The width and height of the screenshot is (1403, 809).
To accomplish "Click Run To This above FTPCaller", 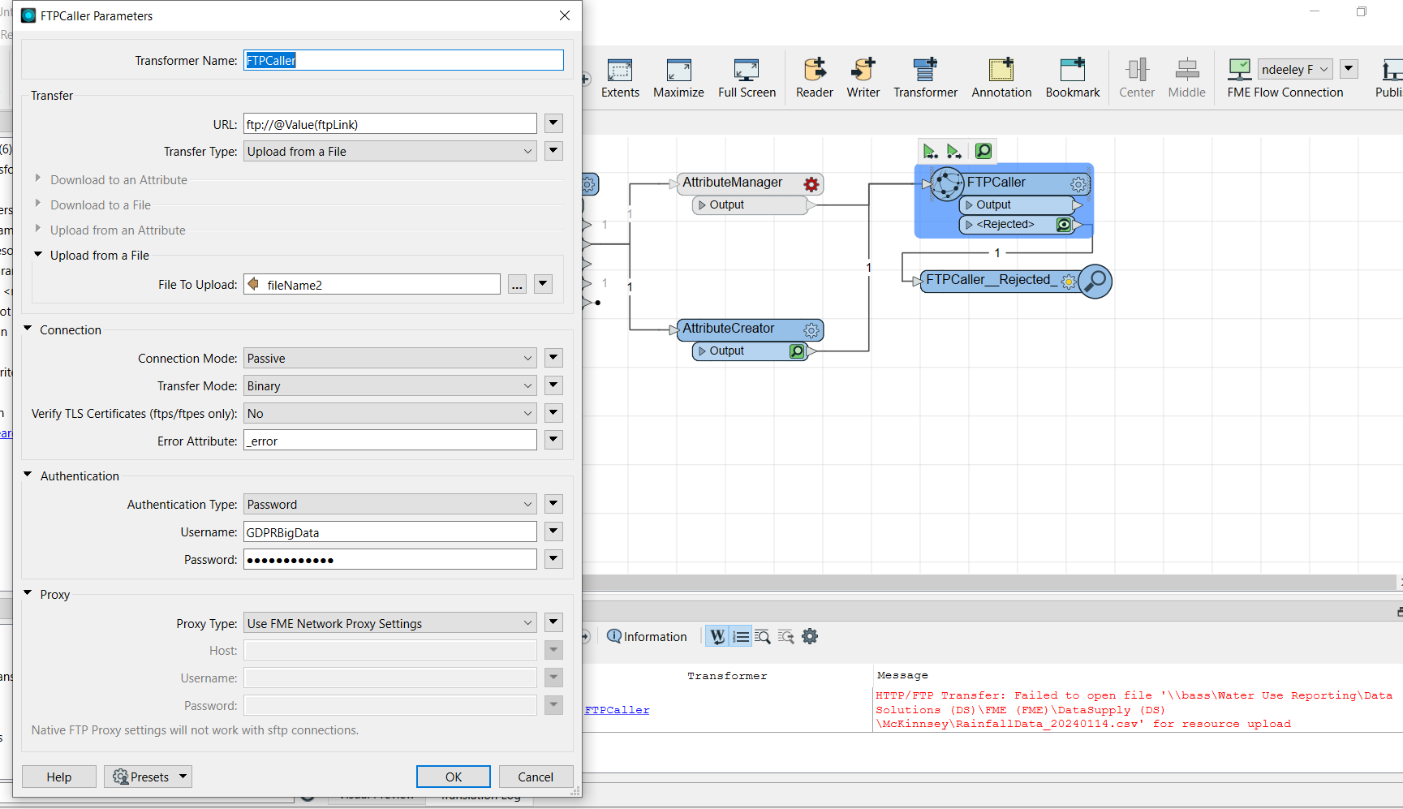I will click(930, 151).
